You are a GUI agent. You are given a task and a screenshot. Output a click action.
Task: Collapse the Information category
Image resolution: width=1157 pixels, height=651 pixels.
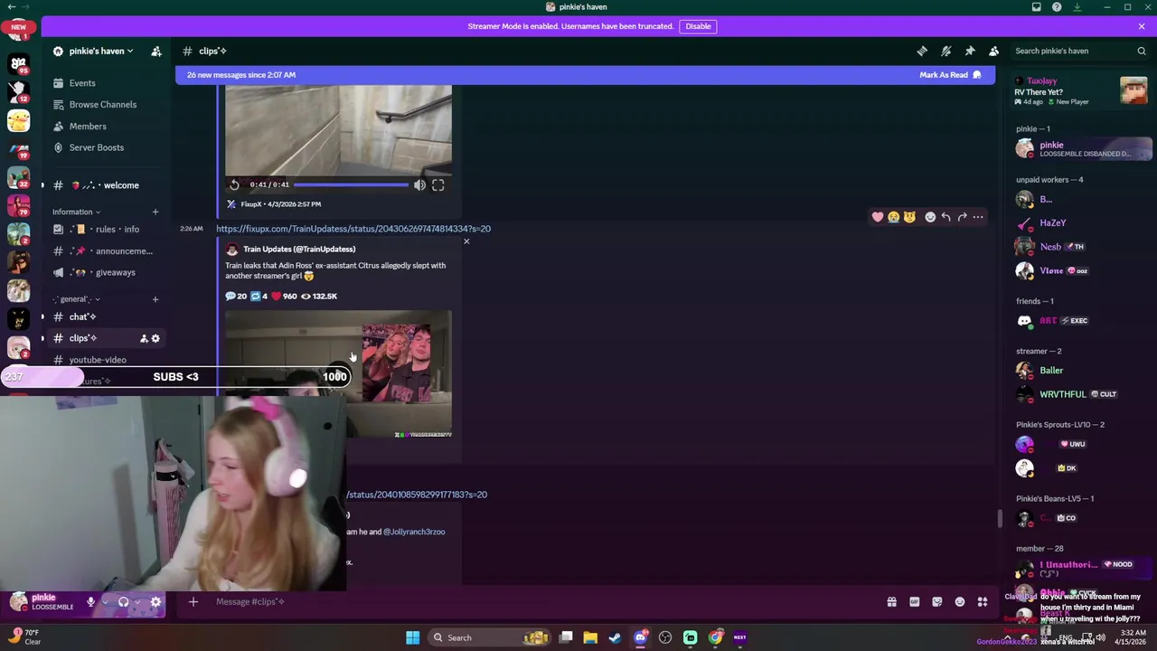pyautogui.click(x=76, y=212)
